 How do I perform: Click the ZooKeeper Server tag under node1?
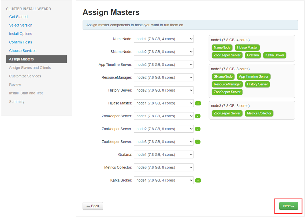tap(227, 55)
